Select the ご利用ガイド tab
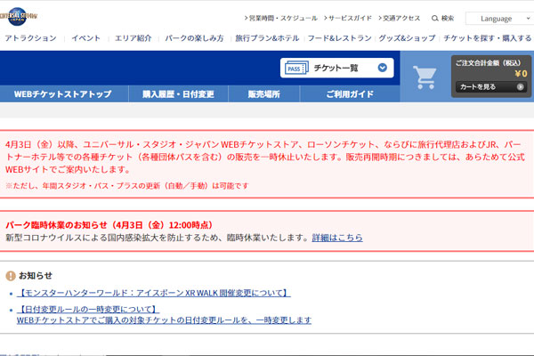Screen dimensions: 534x356 (350, 94)
